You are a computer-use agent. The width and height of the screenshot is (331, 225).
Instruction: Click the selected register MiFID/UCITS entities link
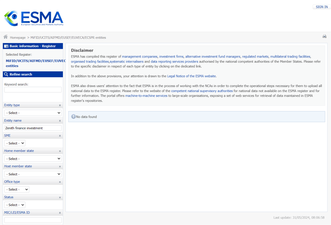pyautogui.click(x=36, y=63)
